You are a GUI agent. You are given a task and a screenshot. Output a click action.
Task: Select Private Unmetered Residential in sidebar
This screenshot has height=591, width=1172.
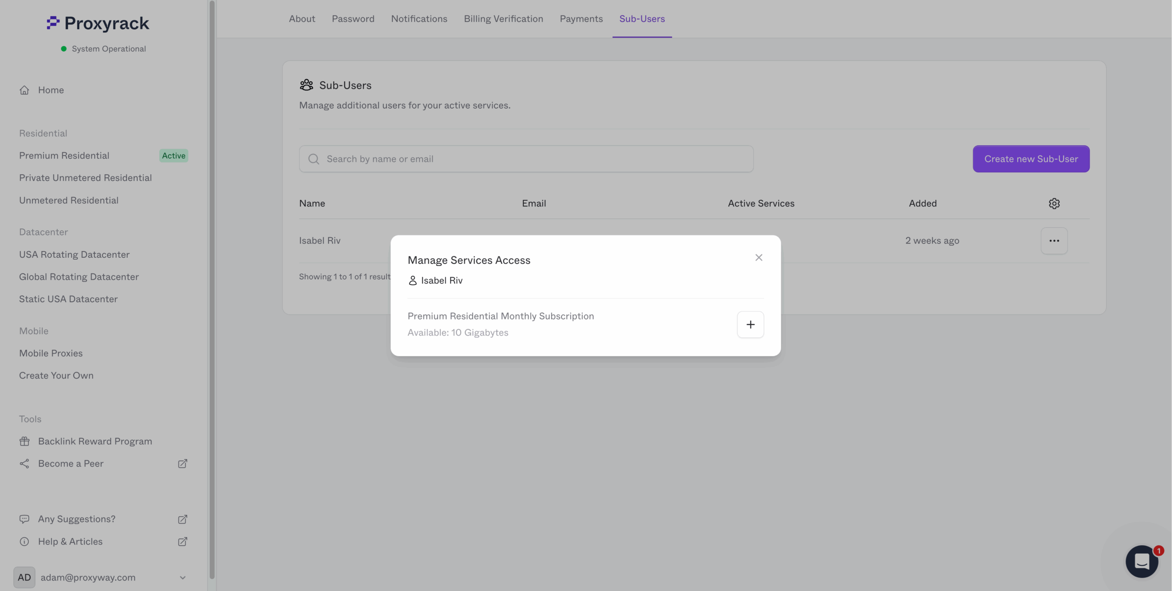85,178
